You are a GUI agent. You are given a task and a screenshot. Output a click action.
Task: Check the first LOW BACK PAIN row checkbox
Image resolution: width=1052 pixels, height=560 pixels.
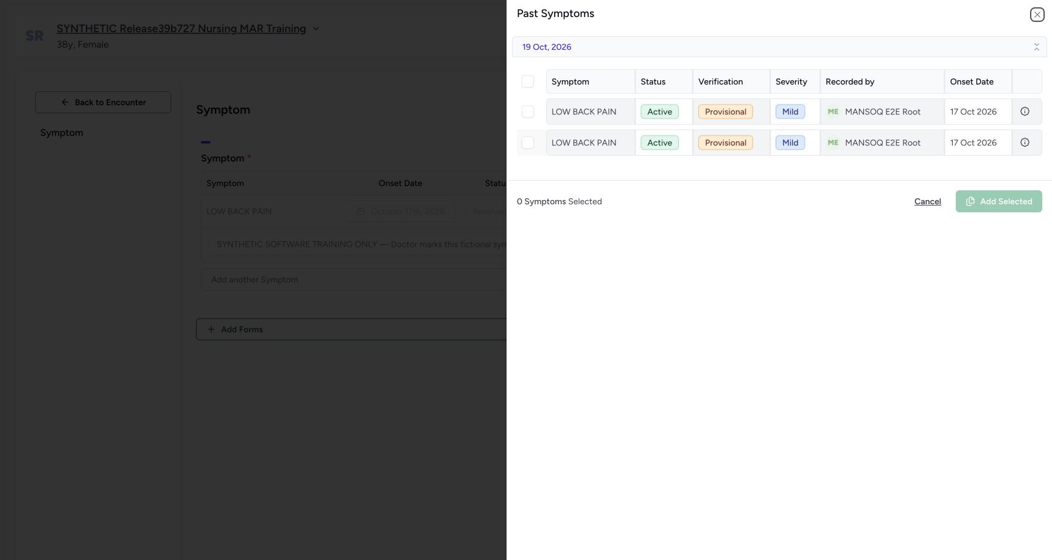pos(528,111)
